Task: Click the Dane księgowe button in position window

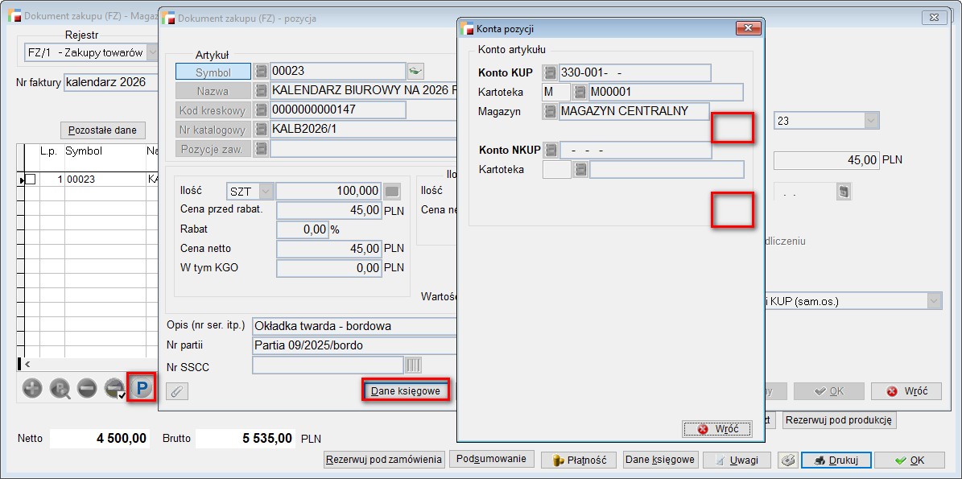Action: (x=405, y=390)
